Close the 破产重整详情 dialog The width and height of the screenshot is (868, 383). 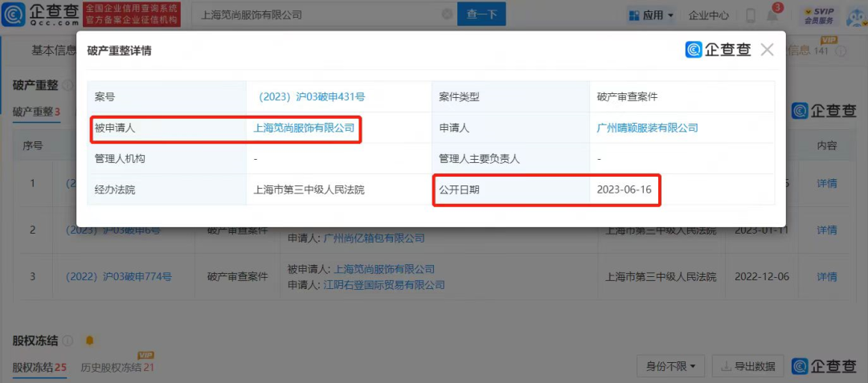tap(767, 50)
